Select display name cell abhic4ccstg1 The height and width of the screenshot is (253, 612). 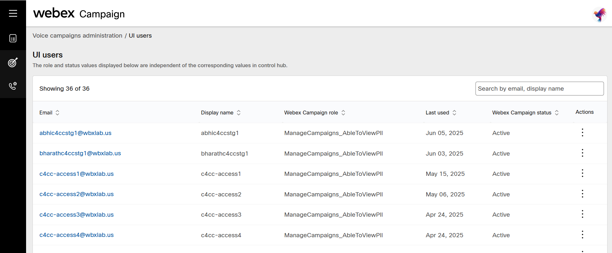pos(220,133)
